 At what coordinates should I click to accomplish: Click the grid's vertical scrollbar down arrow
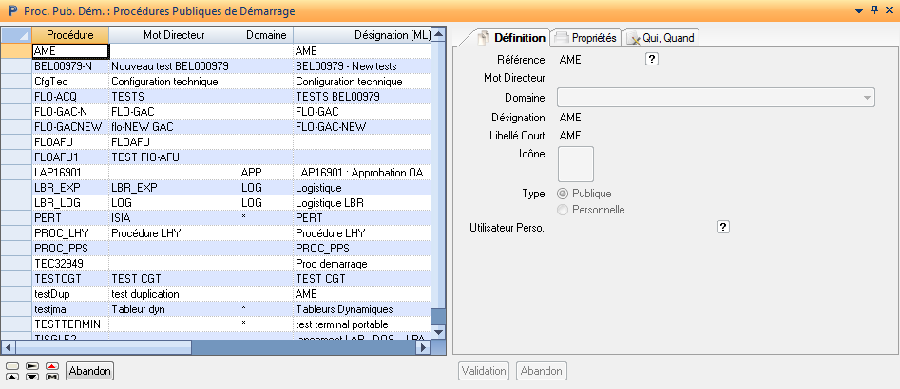pos(438,332)
